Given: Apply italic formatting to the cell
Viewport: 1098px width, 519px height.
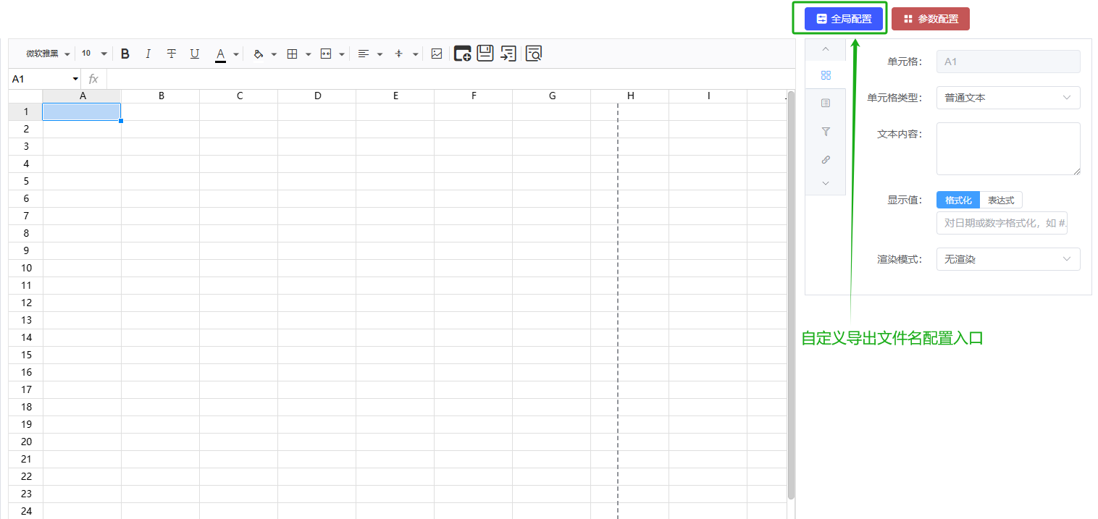Looking at the screenshot, I should point(148,54).
